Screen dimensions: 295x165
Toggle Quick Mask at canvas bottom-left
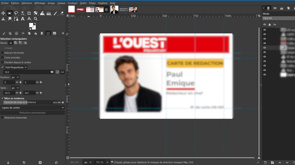click(68, 158)
